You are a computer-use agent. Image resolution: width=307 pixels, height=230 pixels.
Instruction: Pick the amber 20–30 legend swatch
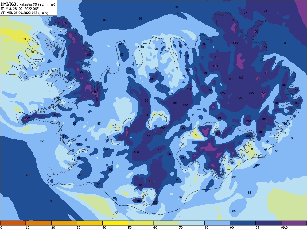(x=64, y=223)
